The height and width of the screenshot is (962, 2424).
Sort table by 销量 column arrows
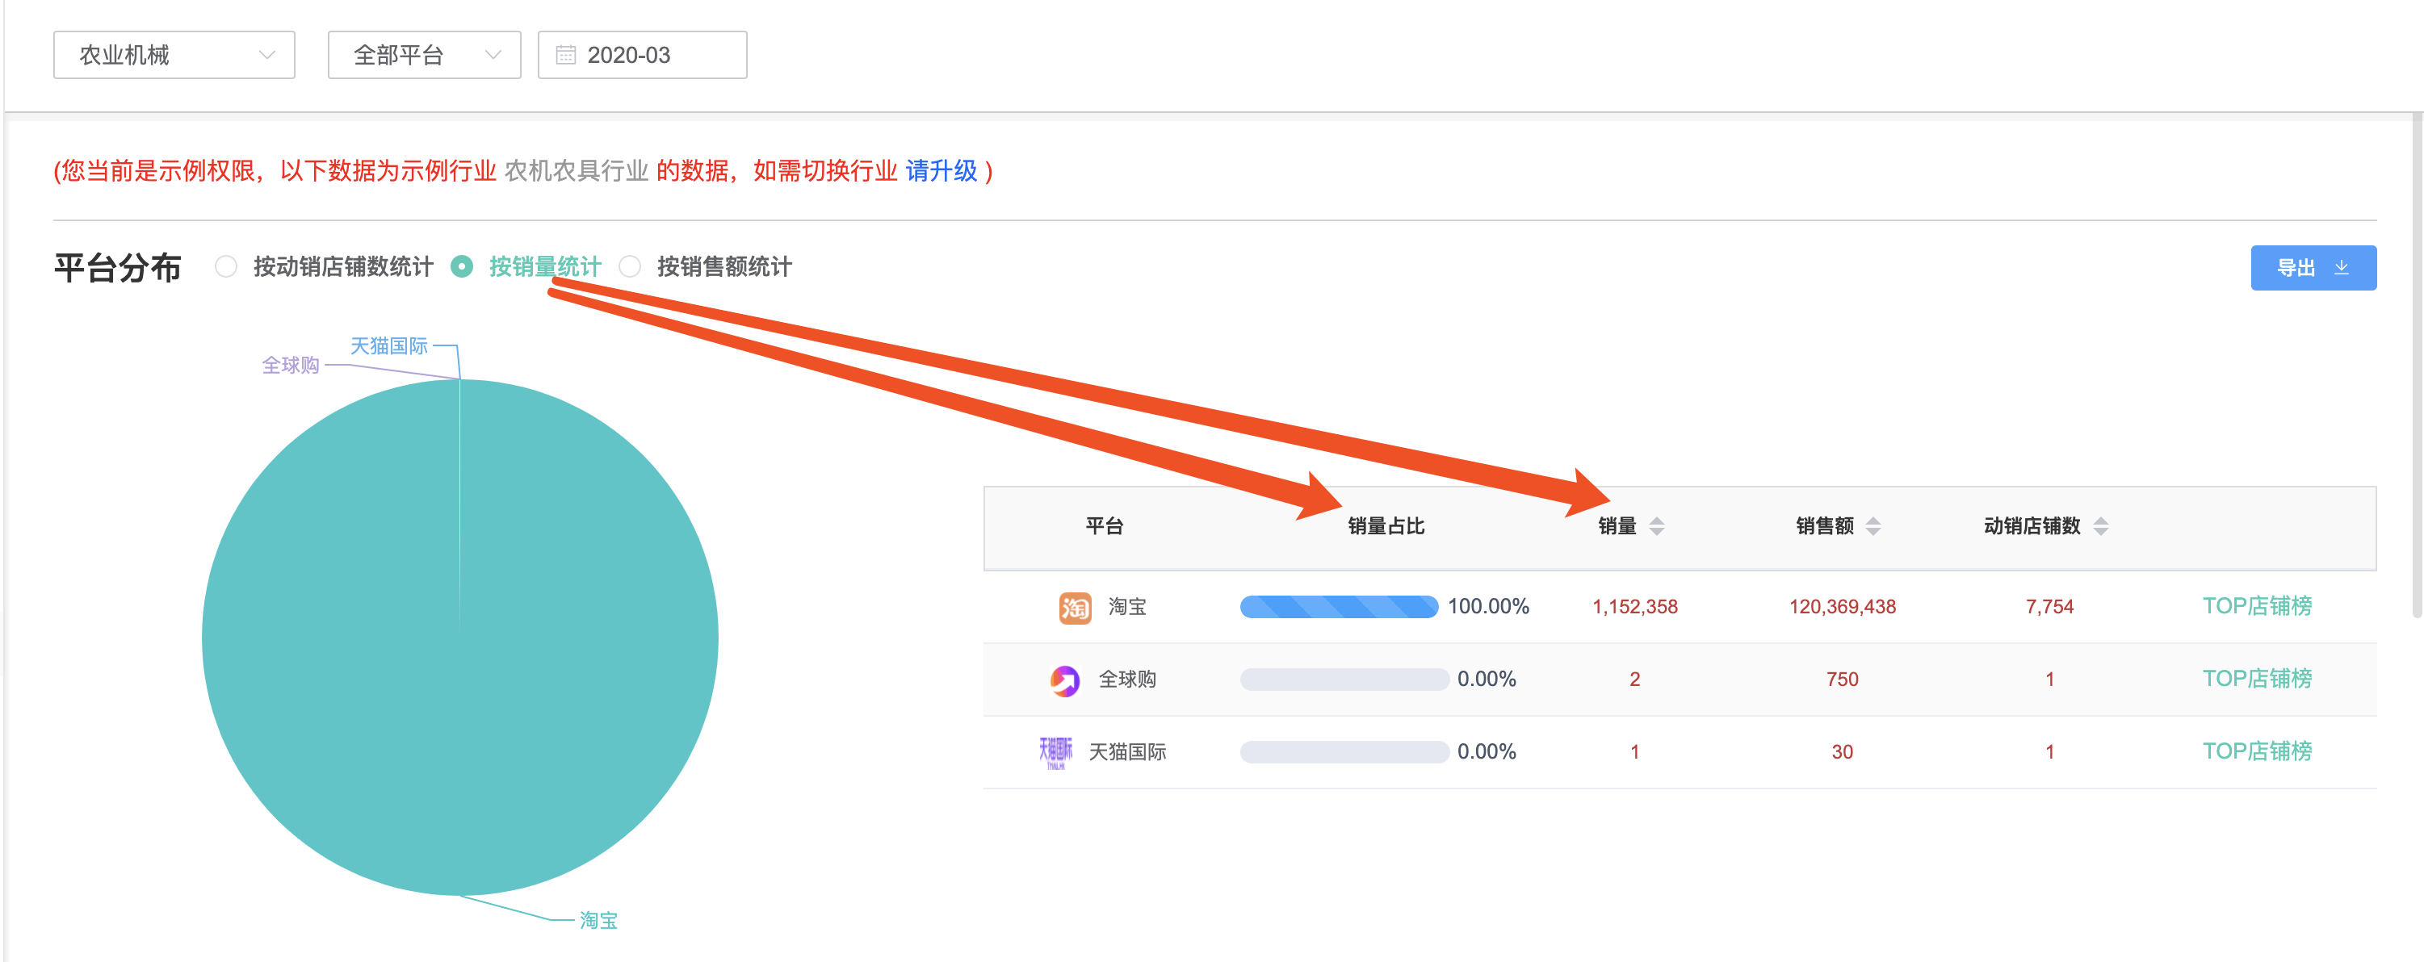point(1656,525)
